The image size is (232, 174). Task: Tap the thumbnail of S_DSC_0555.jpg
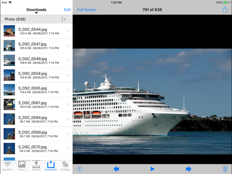9,90
